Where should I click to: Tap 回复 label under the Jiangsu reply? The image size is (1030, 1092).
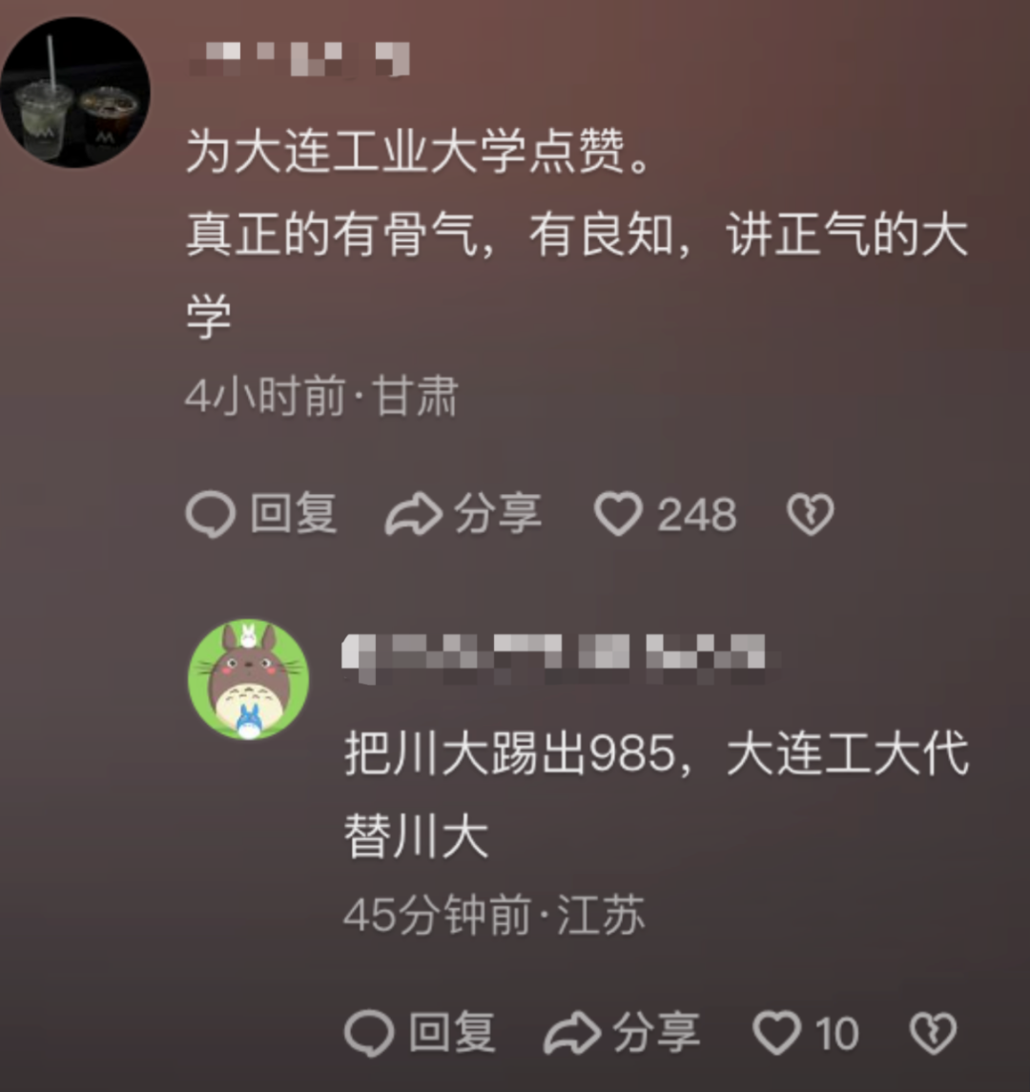[x=452, y=1031]
